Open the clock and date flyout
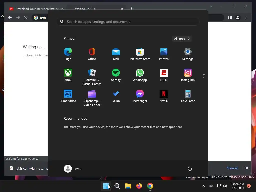The height and width of the screenshot is (192, 256). tap(238, 186)
